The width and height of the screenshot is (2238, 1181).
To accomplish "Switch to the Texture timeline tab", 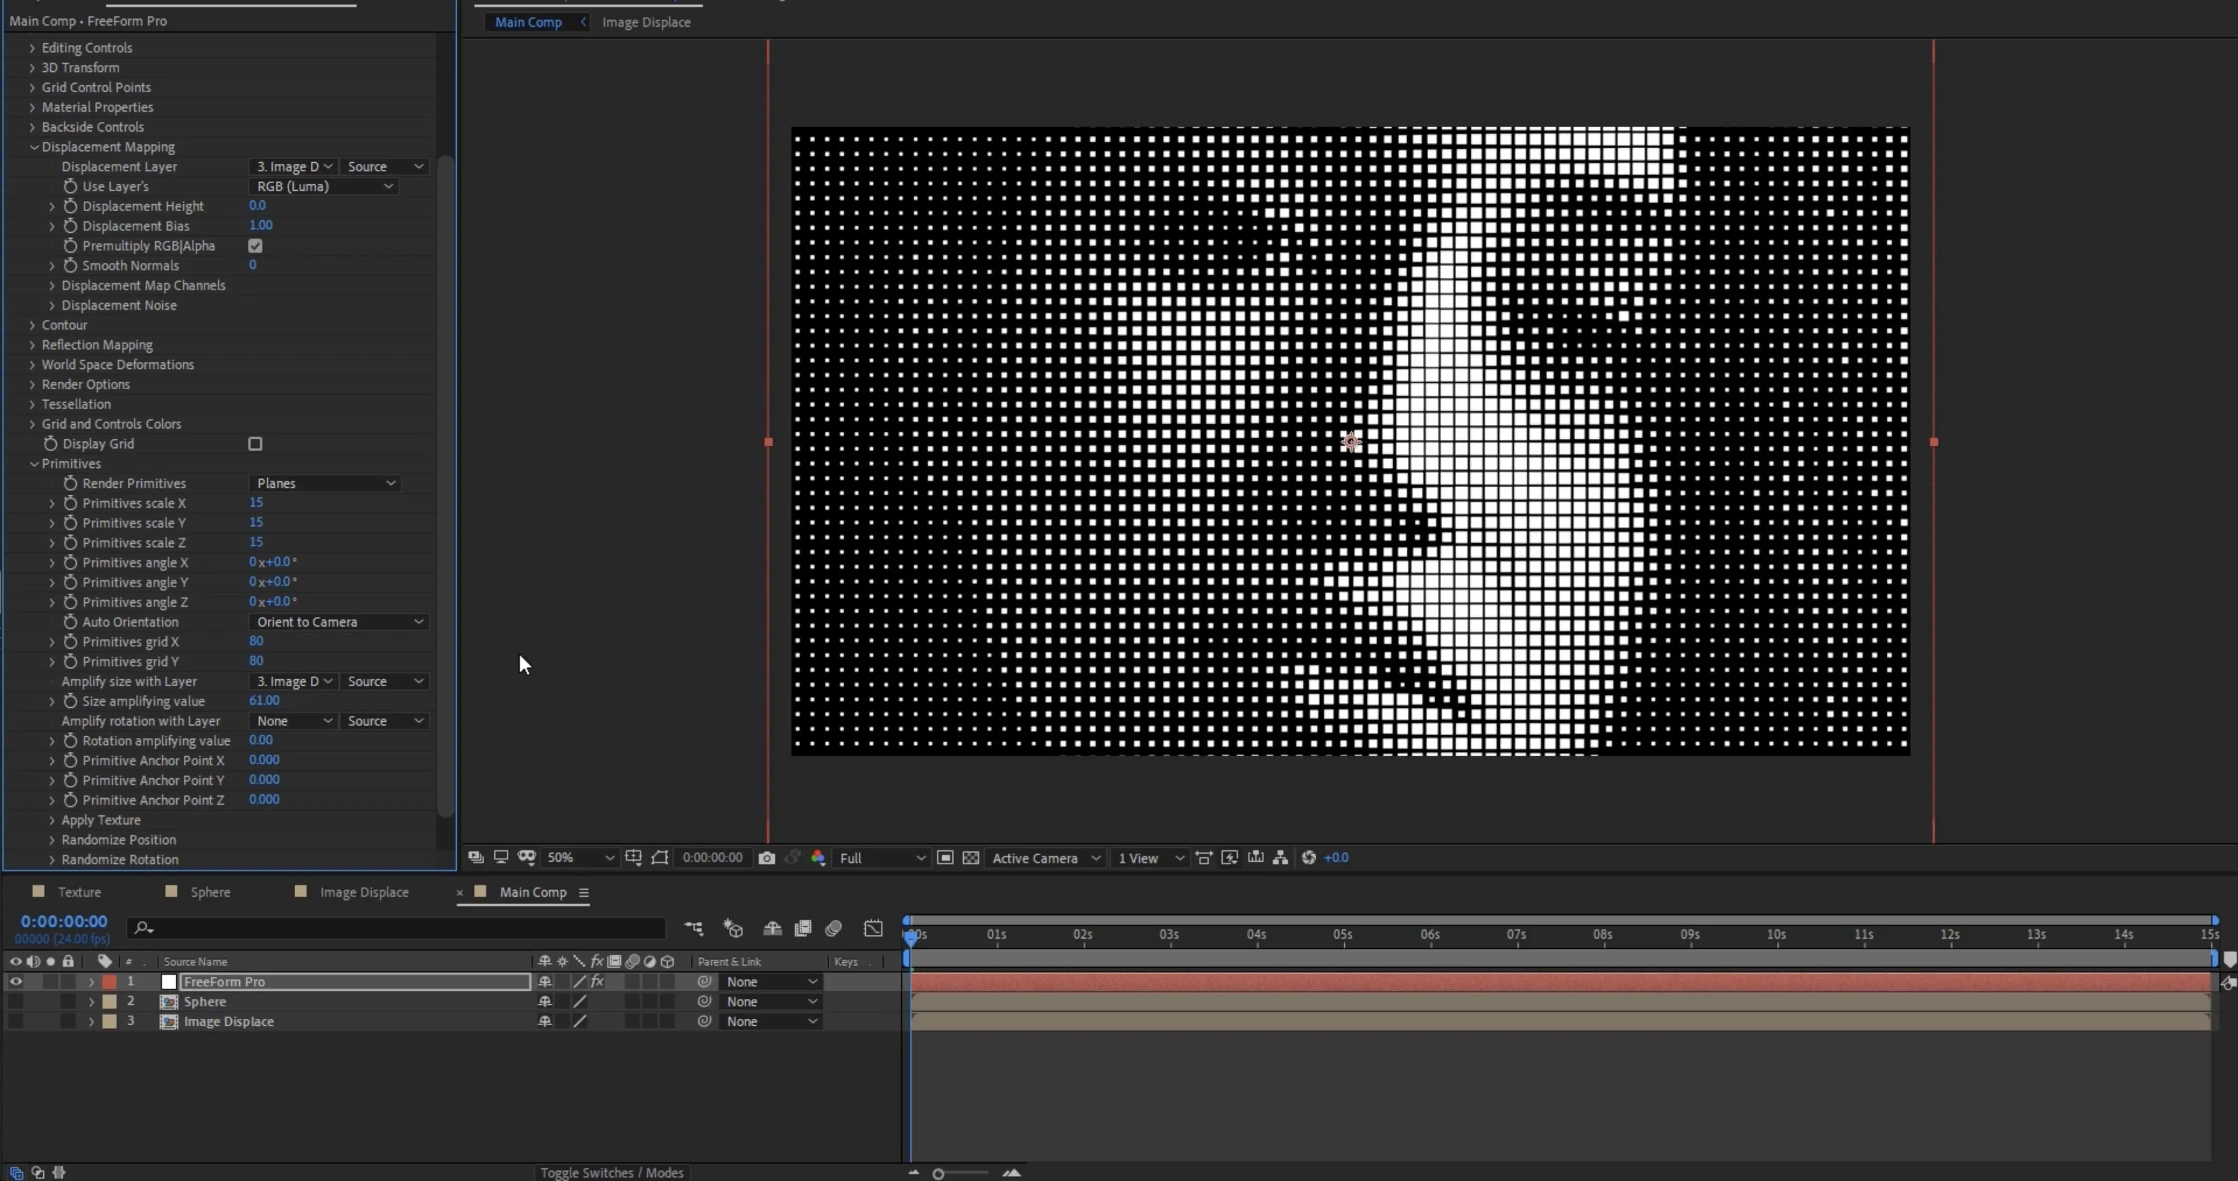I will tap(79, 892).
